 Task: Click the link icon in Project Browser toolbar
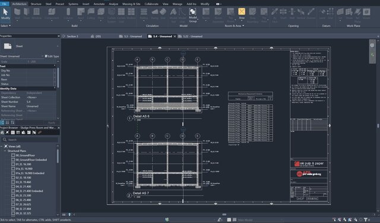pyautogui.click(x=40, y=132)
